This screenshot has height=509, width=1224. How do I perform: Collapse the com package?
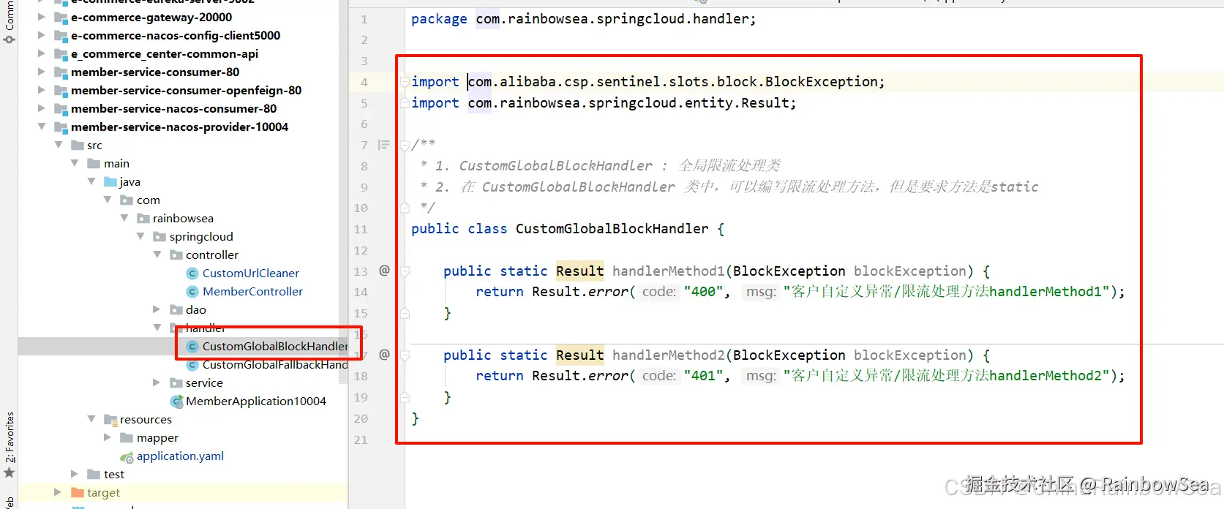(x=108, y=200)
